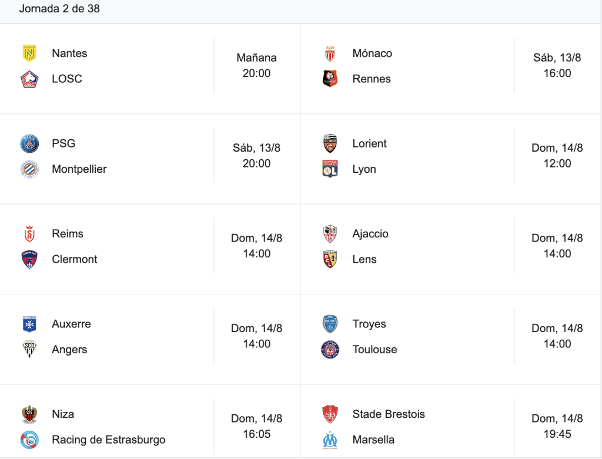Click the Jornada 2 de 38 header
Image resolution: width=602 pixels, height=459 pixels.
click(59, 8)
